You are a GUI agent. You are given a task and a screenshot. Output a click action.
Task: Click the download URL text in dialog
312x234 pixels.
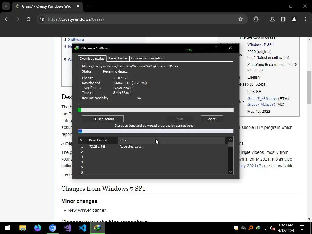(x=130, y=66)
